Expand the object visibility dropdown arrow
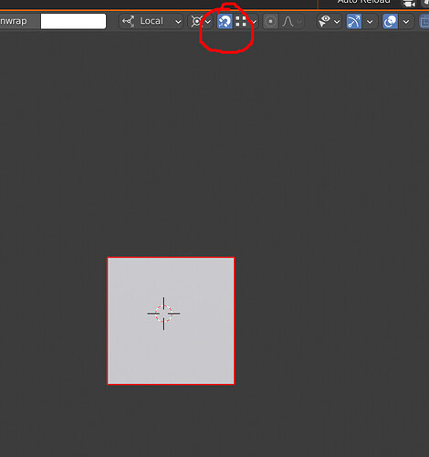The image size is (429, 457). click(x=337, y=22)
